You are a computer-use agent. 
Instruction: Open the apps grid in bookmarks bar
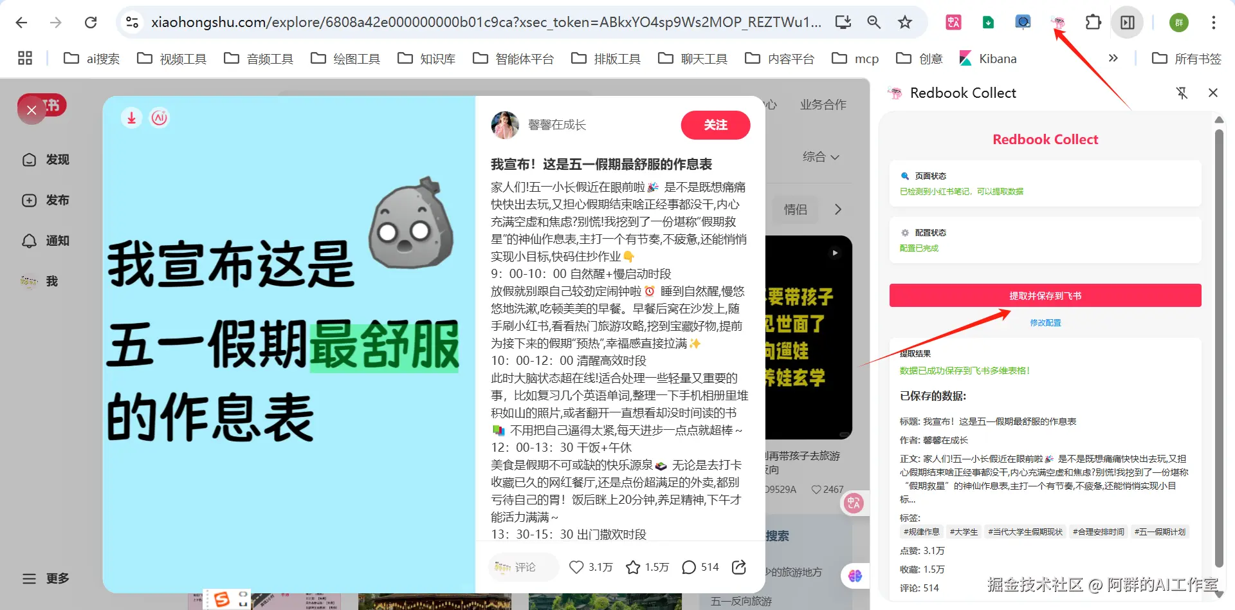click(x=25, y=59)
